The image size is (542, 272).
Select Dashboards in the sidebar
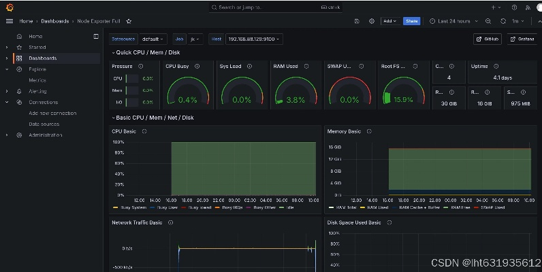coord(42,58)
